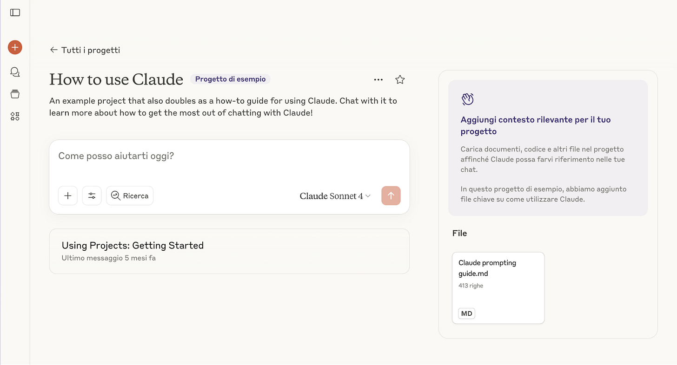Click the Come posso aiutarti oggi input field
The height and width of the screenshot is (365, 677).
point(229,156)
